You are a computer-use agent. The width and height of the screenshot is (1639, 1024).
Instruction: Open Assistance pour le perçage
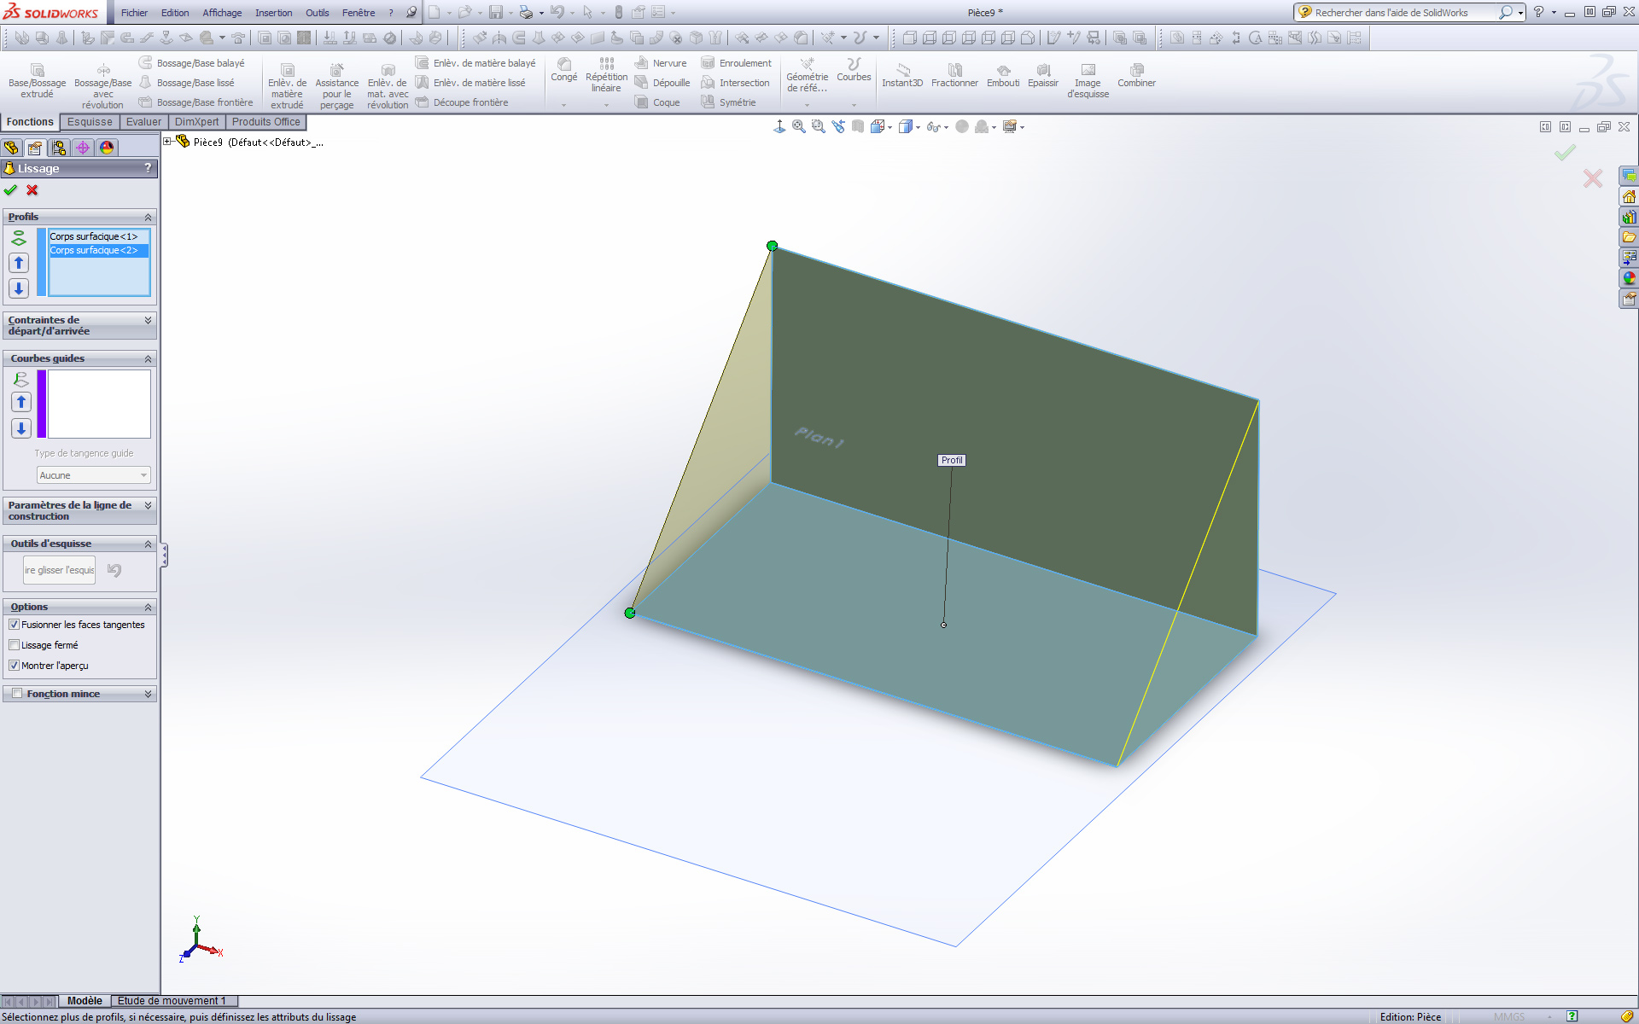coord(337,86)
